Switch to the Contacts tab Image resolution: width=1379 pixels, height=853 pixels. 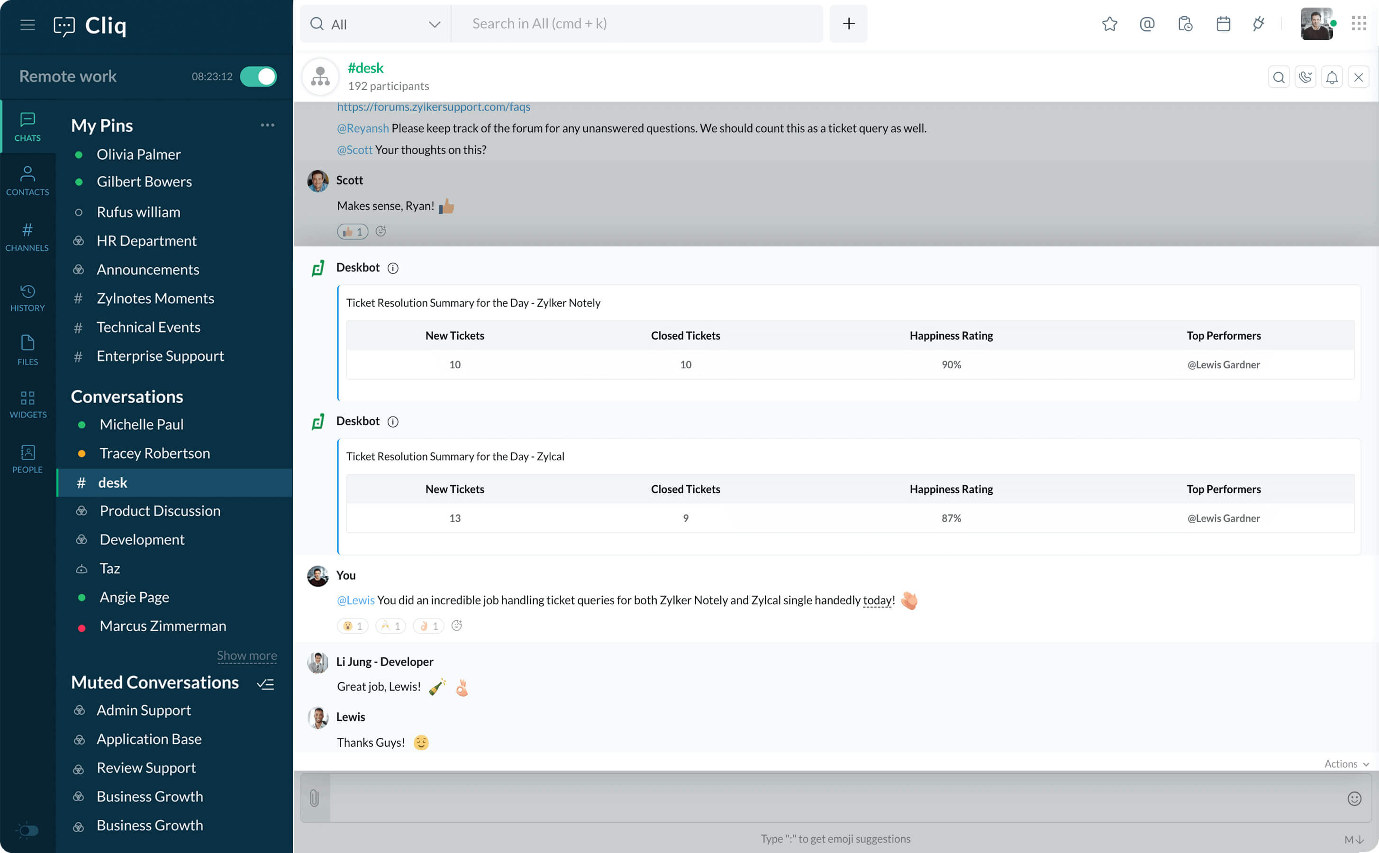(x=27, y=181)
